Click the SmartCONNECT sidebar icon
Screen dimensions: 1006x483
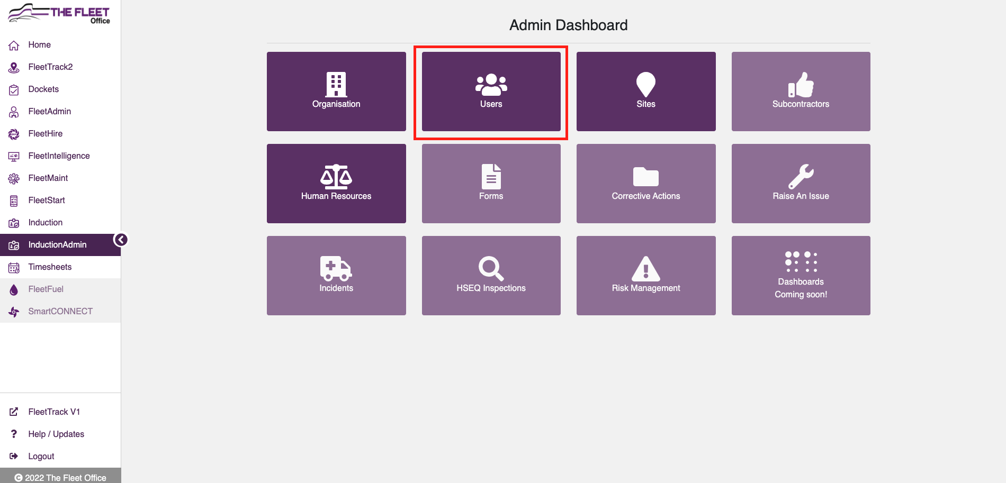pyautogui.click(x=14, y=312)
